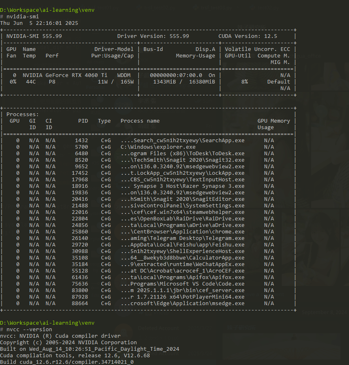Click the C:\Windows\explorer.exe process row
Image resolution: width=349 pixels, height=365 pixels.
tap(158, 147)
